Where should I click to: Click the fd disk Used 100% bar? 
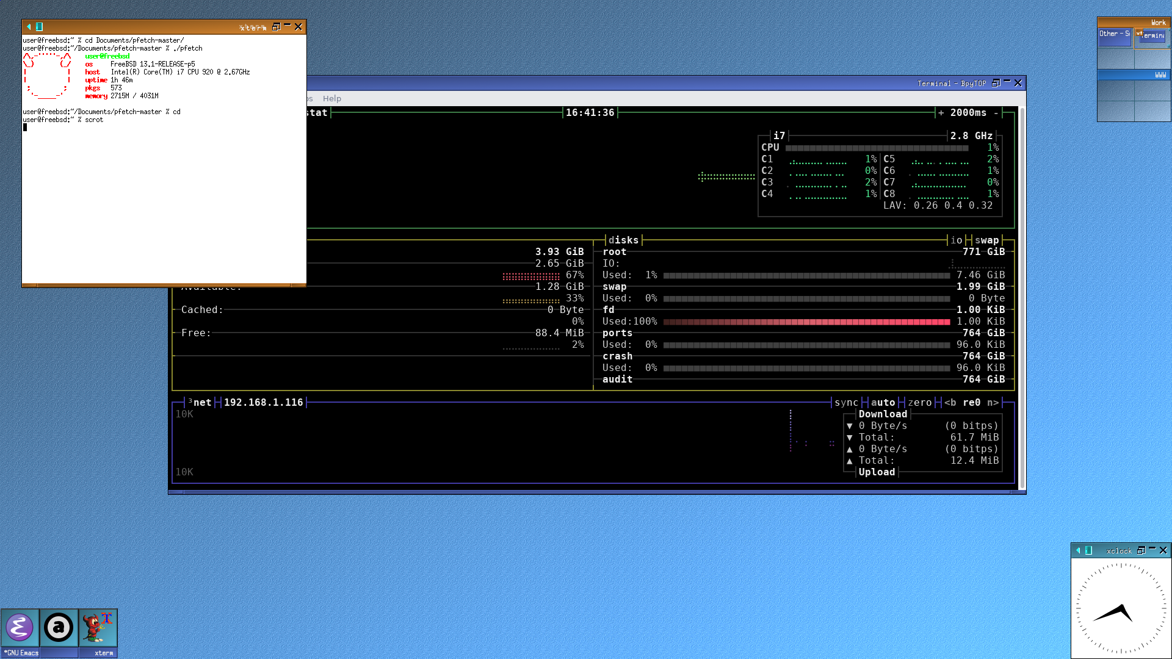point(806,322)
